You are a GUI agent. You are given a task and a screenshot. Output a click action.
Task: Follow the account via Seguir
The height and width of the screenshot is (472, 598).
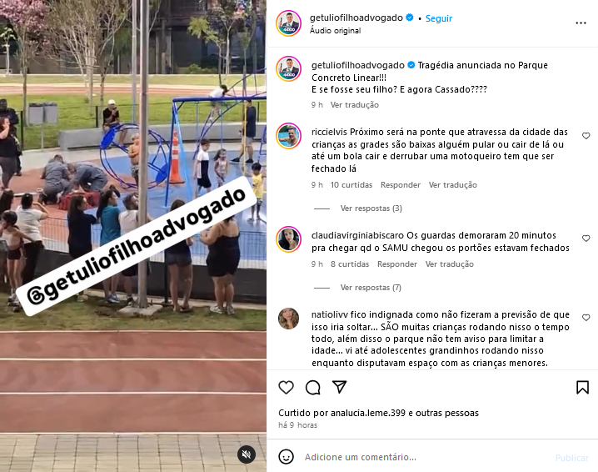[x=439, y=18]
